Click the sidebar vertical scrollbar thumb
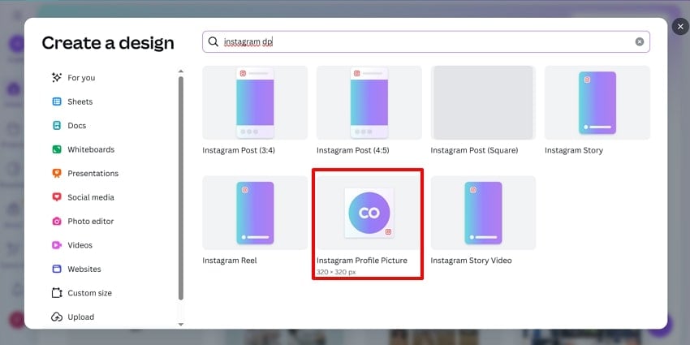Screen dimensions: 690x345 point(181,188)
